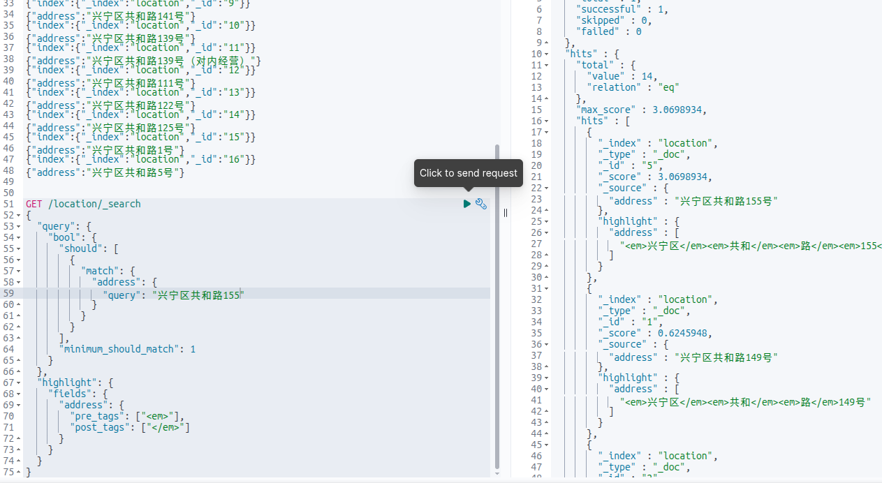Click "_index" : "location" at response line 32
The image size is (882, 483).
click(658, 299)
